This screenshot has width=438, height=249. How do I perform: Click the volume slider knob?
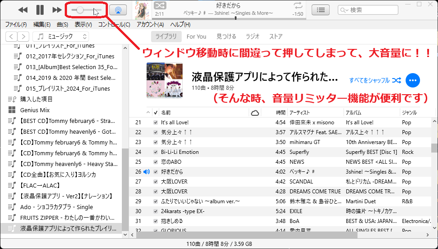80,10
